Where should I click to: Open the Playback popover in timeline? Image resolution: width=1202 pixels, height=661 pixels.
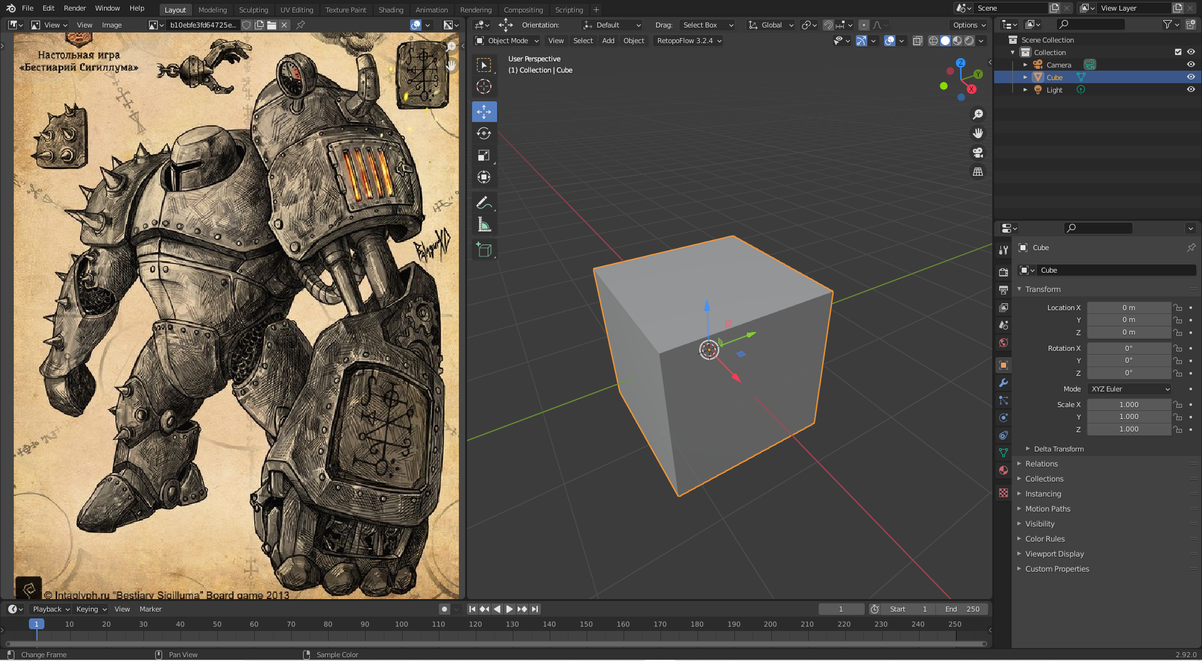tap(51, 609)
